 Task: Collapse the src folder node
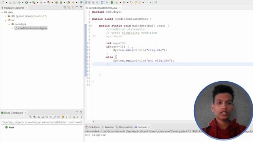(x=6, y=20)
